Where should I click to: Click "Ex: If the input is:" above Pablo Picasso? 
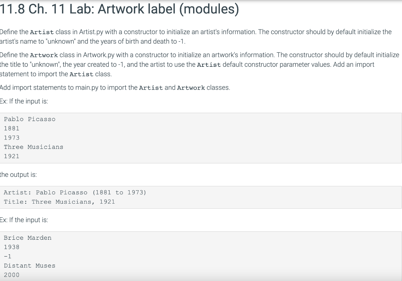tap(24, 101)
